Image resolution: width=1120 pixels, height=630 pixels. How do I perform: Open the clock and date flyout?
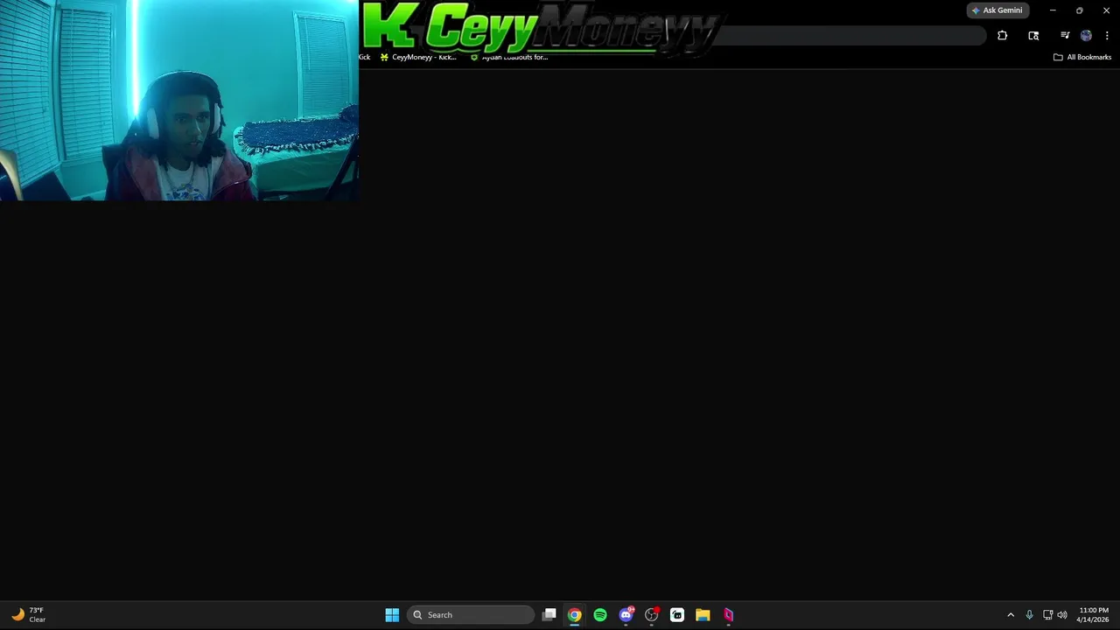click(x=1093, y=615)
